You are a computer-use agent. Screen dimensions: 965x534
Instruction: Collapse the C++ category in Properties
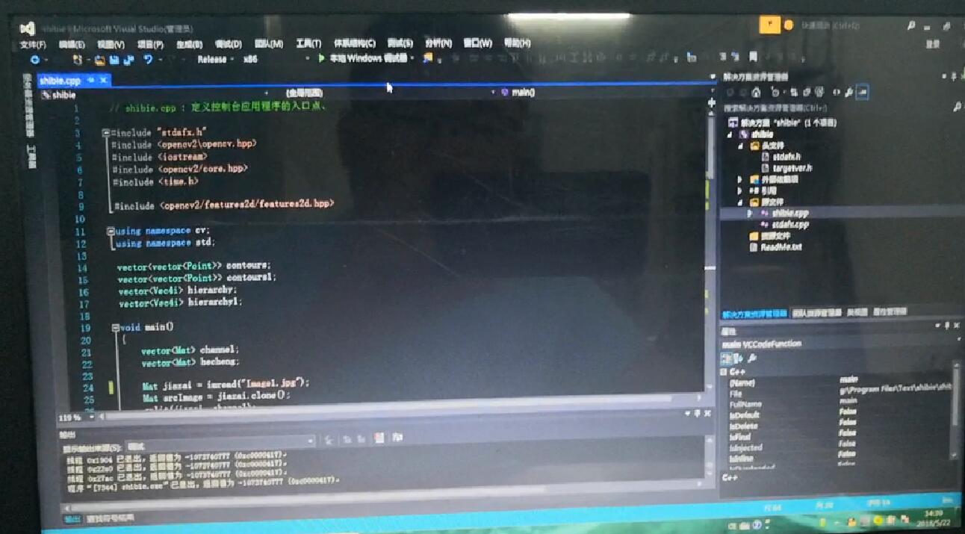tap(724, 372)
